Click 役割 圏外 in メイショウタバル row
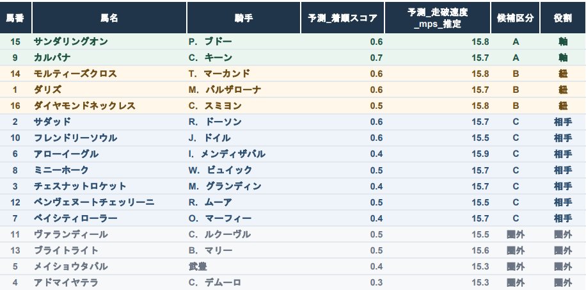This screenshot has height=290, width=586. click(x=563, y=266)
